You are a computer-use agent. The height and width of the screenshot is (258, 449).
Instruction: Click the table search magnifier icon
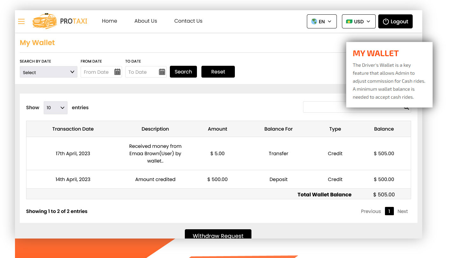coord(406,108)
